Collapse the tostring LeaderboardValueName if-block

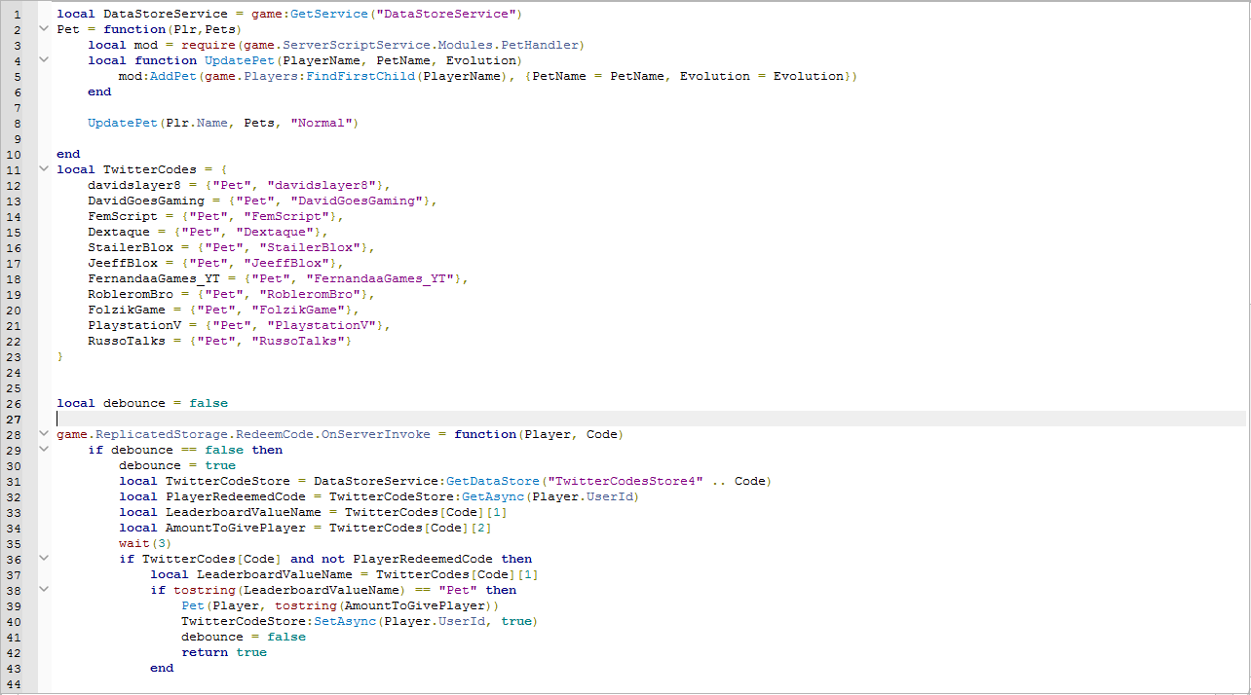(x=43, y=590)
